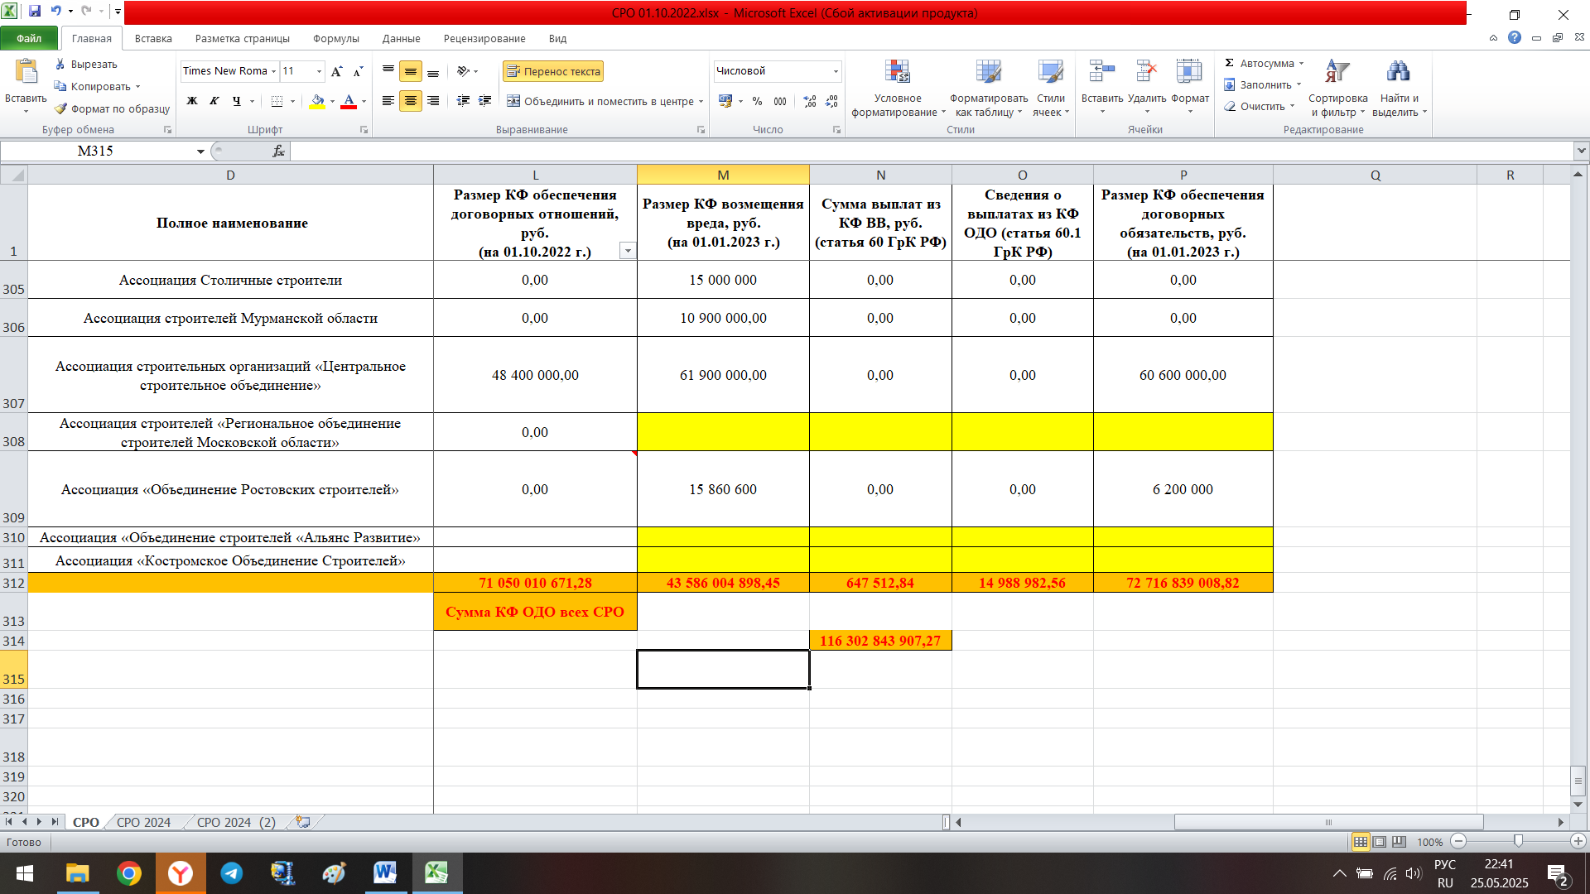Open Conditional Formatting (Условное форматирование)
Image resolution: width=1590 pixels, height=894 pixels.
(898, 89)
